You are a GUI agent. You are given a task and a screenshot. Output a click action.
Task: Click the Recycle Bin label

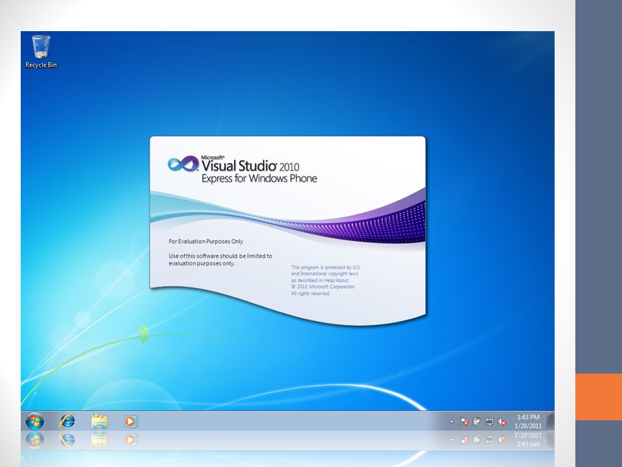pos(41,65)
